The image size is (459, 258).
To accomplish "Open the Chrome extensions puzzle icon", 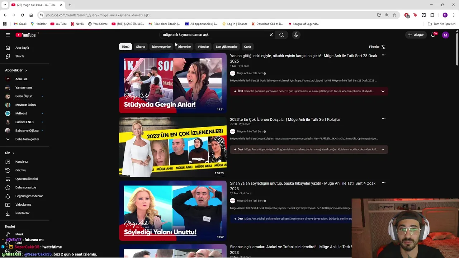I will [x=432, y=15].
